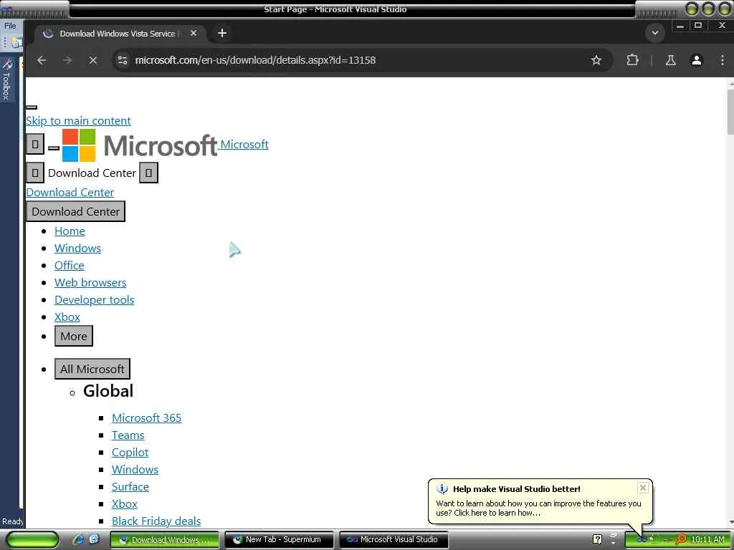
Task: Stop loading the page with the X button
Action: tap(92, 60)
